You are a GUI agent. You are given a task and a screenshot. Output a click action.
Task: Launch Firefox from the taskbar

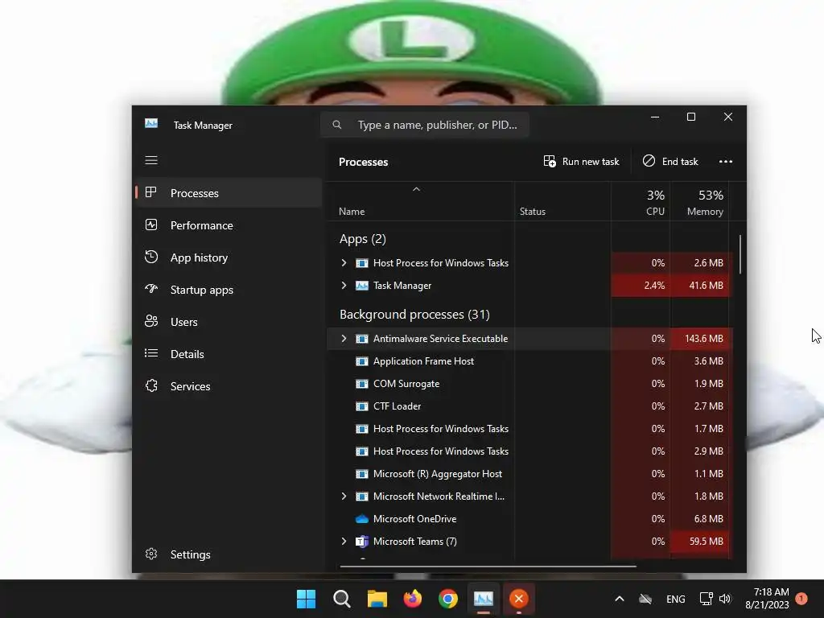(413, 599)
